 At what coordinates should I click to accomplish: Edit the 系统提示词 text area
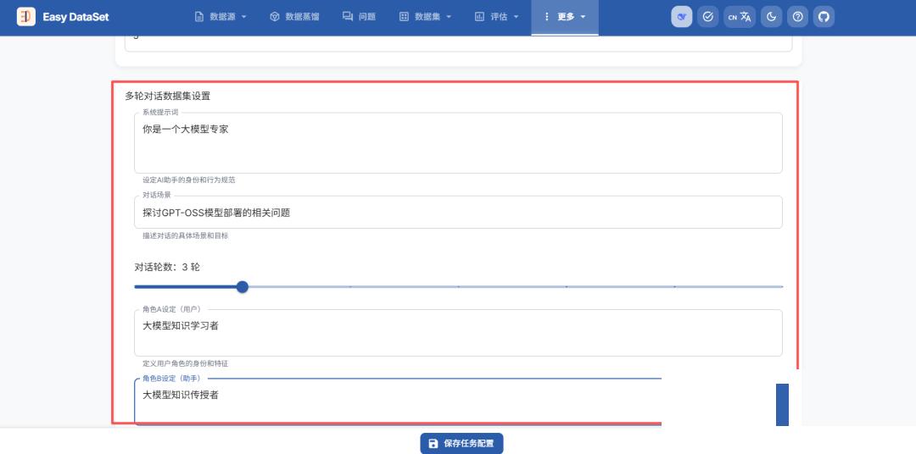458,143
